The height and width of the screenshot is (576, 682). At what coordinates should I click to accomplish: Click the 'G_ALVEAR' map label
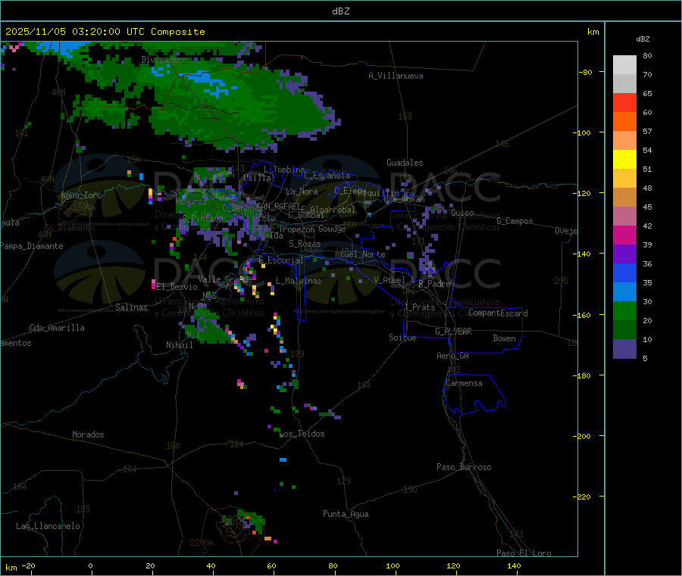[x=453, y=332]
